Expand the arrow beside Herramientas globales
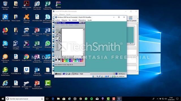This screenshot has width=181, height=101. tap(138, 19)
